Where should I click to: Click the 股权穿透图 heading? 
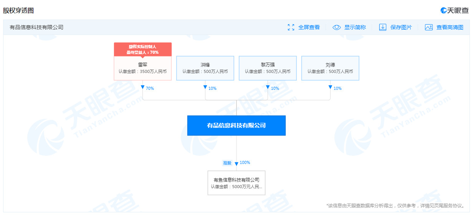(x=18, y=10)
